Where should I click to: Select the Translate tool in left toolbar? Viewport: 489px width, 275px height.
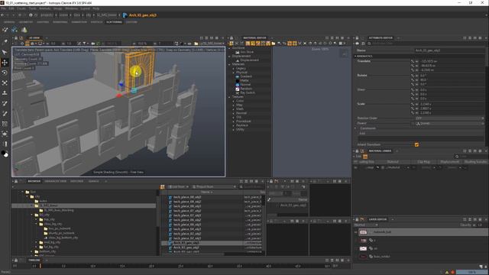click(5, 63)
